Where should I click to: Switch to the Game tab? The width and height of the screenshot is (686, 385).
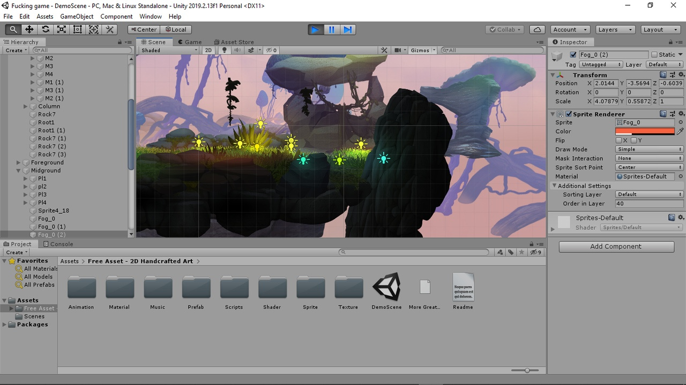click(189, 42)
